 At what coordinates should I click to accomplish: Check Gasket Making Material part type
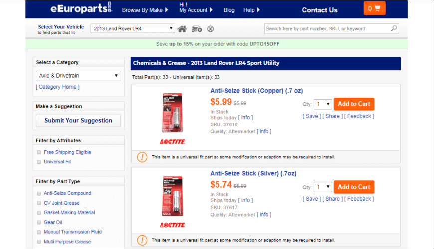pyautogui.click(x=39, y=213)
